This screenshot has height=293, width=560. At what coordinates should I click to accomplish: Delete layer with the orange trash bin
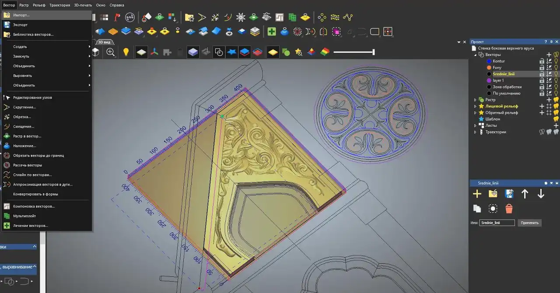[x=509, y=209]
